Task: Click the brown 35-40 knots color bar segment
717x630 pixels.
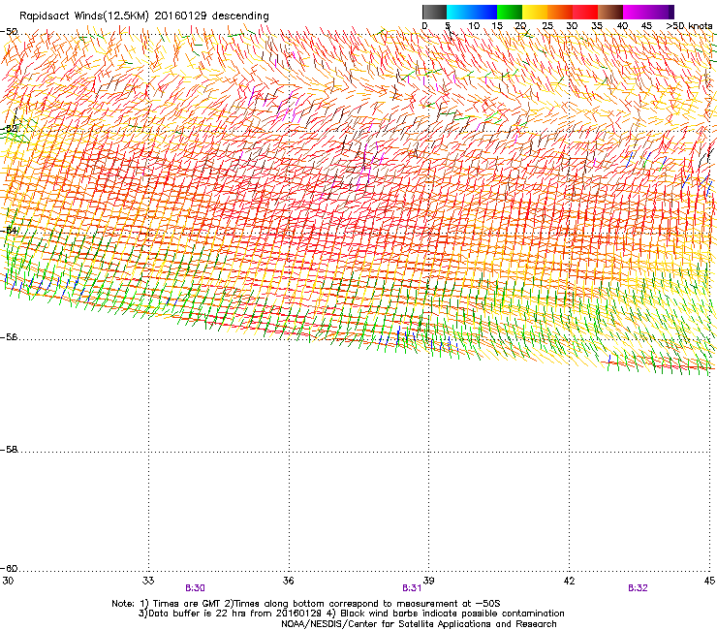Action: [x=610, y=12]
